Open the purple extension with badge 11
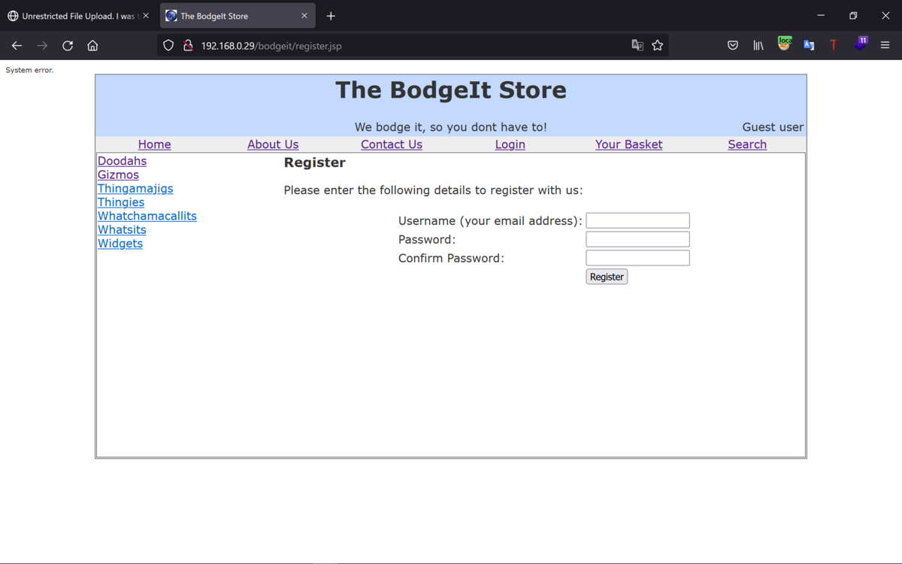 861,44
